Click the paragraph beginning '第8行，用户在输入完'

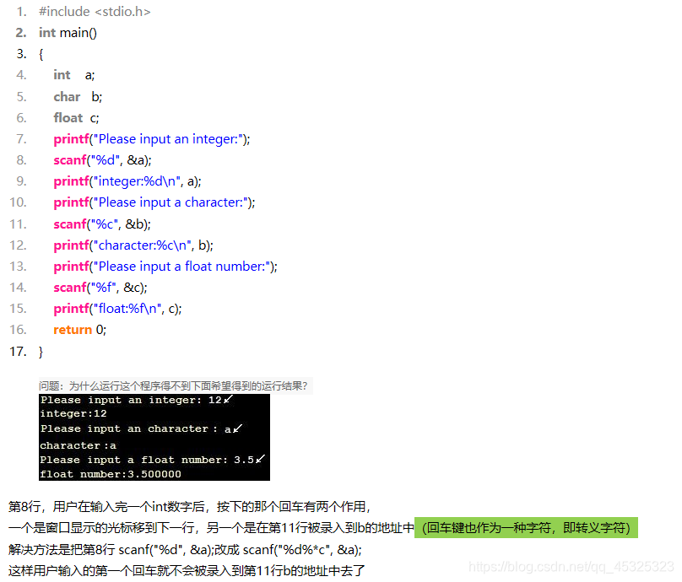pos(189,507)
